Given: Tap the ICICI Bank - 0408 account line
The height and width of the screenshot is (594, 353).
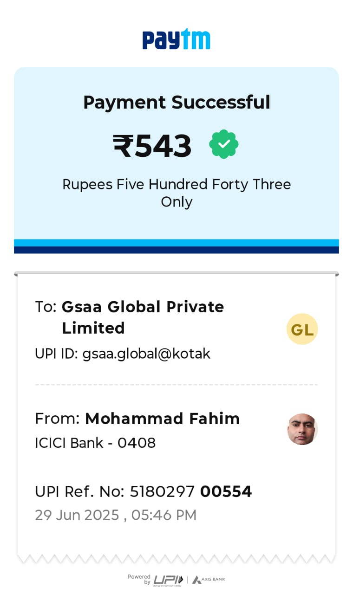Looking at the screenshot, I should pos(95,443).
